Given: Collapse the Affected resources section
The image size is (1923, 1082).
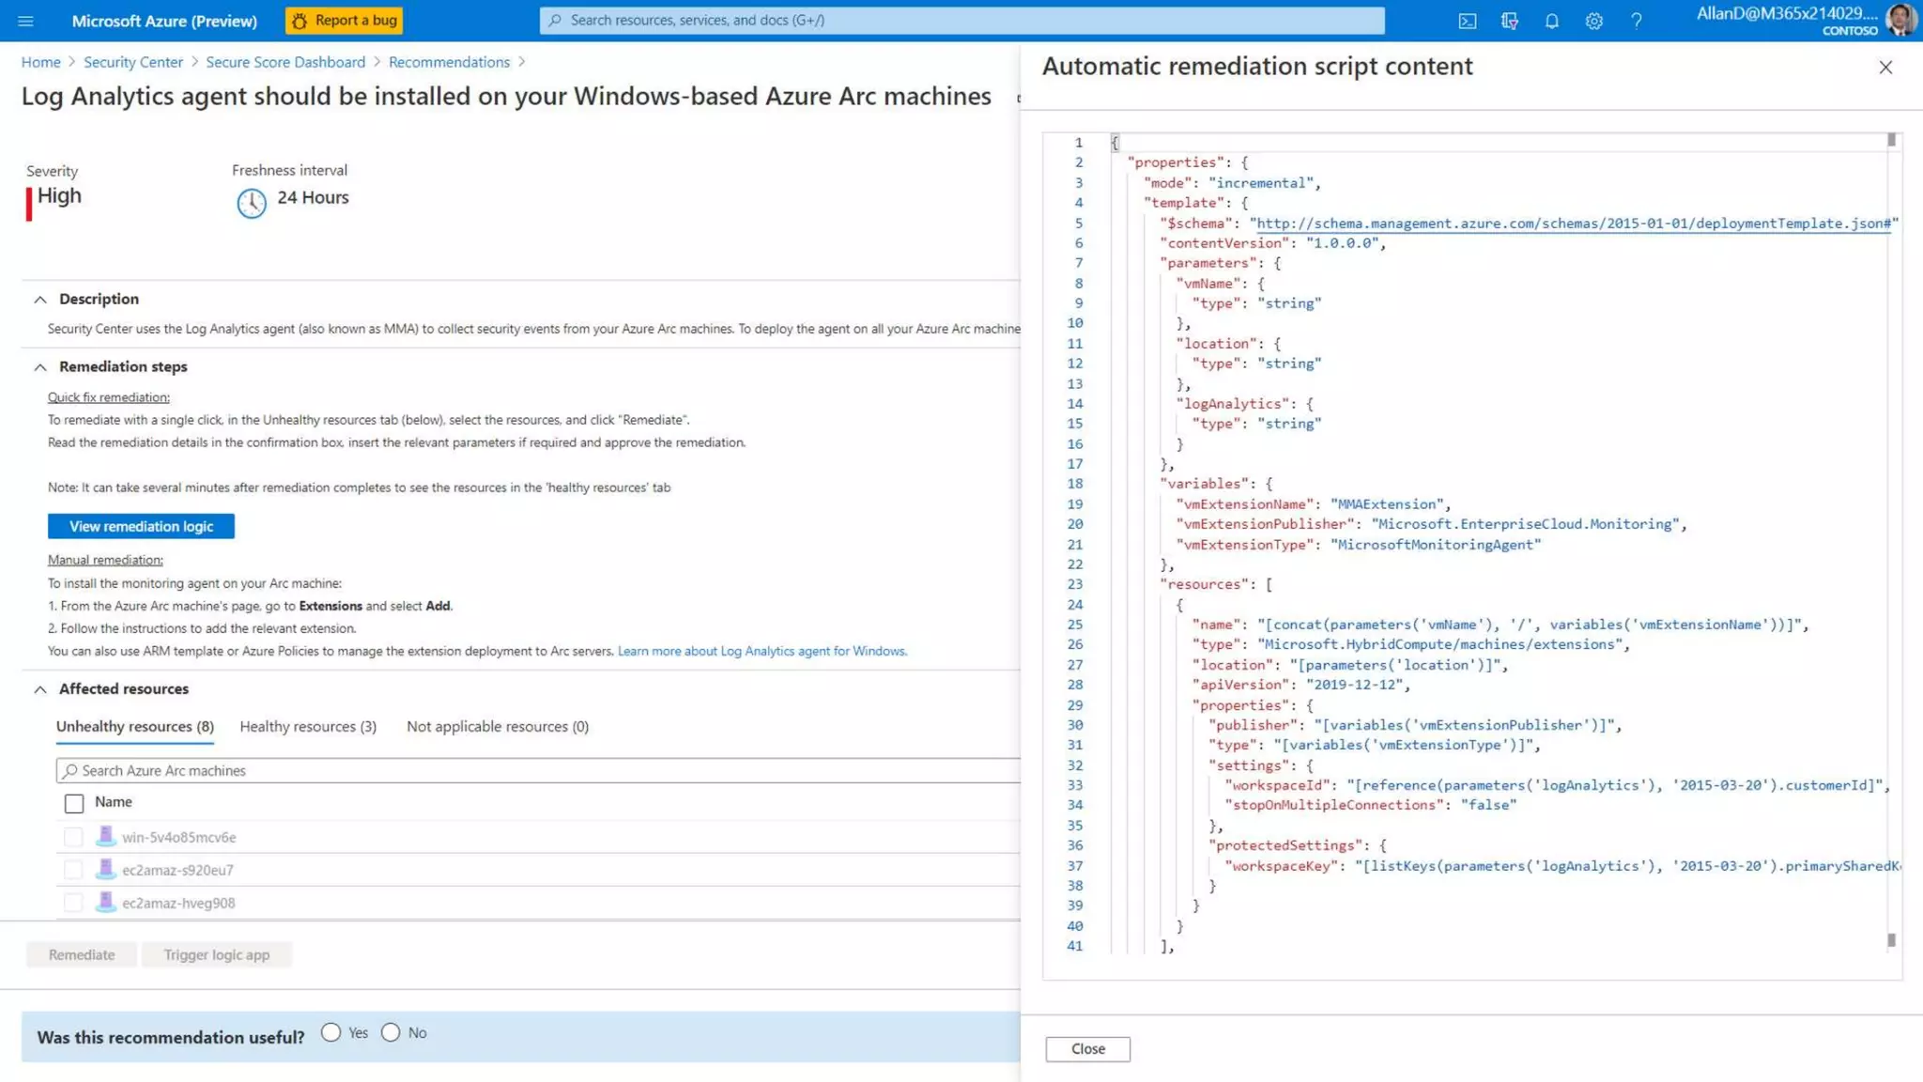Looking at the screenshot, I should pyautogui.click(x=40, y=688).
